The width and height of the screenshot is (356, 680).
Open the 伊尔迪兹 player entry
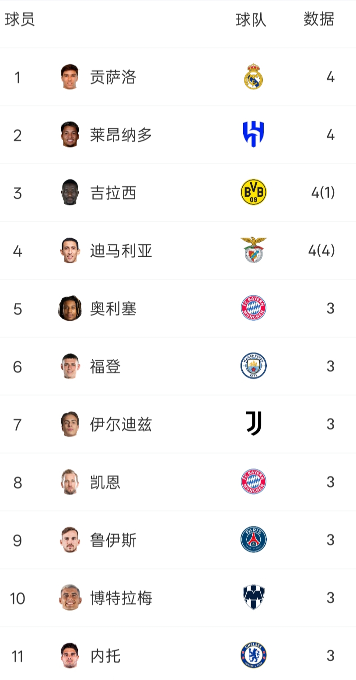(x=121, y=424)
